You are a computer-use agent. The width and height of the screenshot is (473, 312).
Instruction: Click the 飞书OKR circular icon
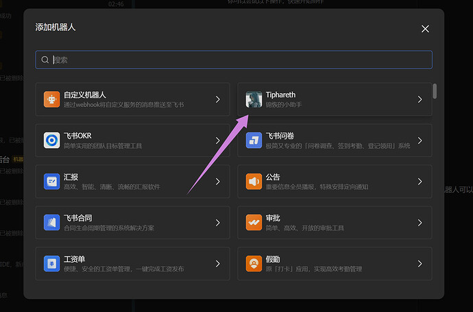pyautogui.click(x=51, y=141)
